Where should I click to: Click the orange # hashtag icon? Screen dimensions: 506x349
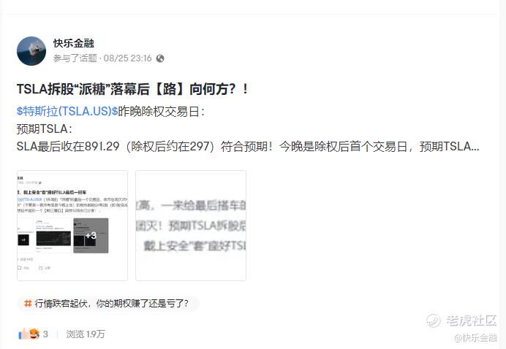pyautogui.click(x=28, y=303)
